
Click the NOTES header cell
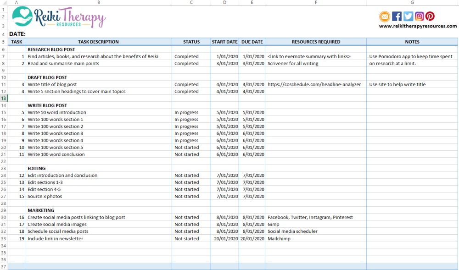click(x=412, y=42)
